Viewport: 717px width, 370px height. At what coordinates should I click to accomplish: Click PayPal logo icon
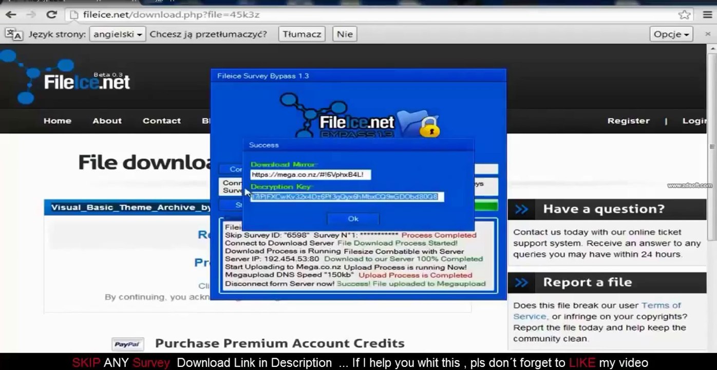[x=127, y=344]
